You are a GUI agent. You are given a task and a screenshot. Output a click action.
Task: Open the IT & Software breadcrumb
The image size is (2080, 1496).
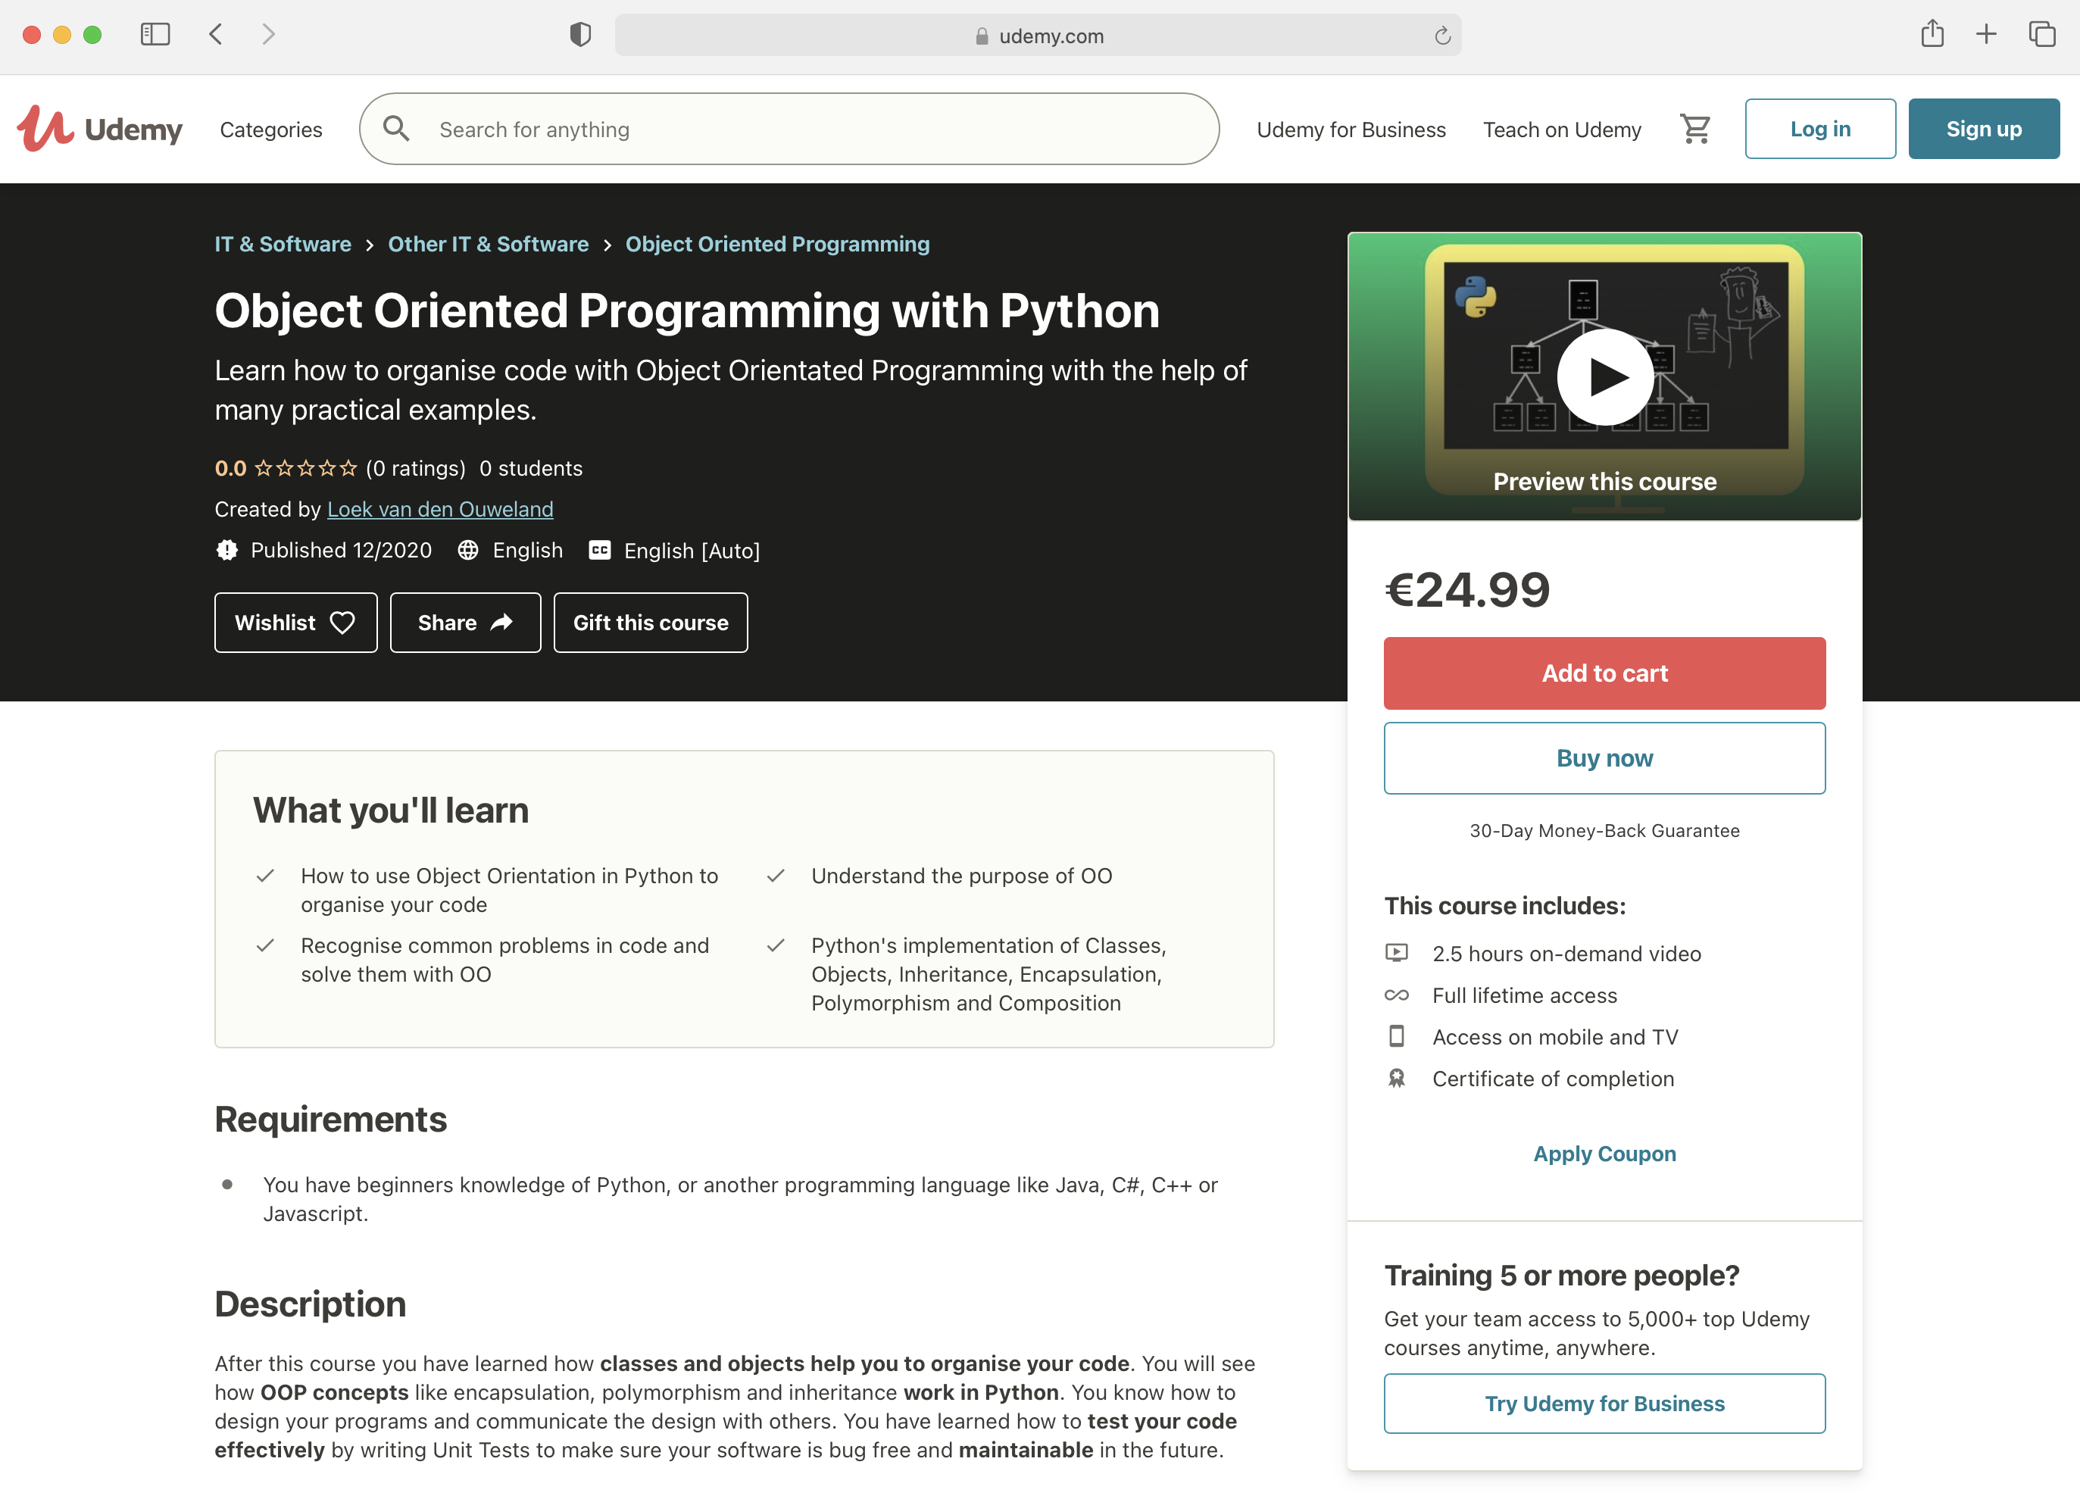283,244
